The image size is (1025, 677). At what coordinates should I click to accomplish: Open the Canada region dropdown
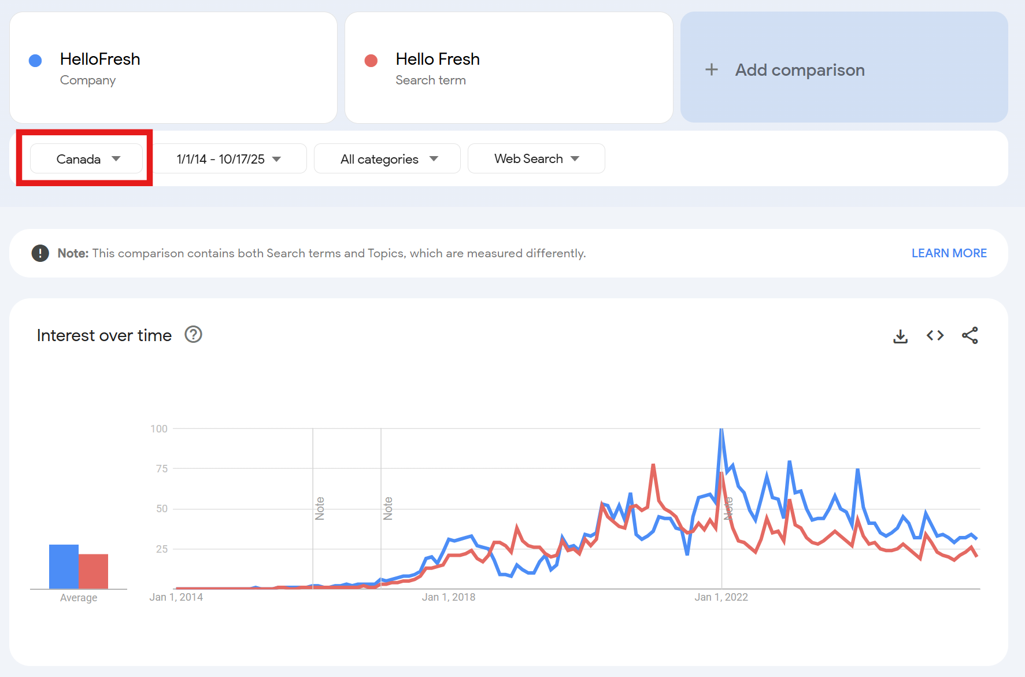87,159
